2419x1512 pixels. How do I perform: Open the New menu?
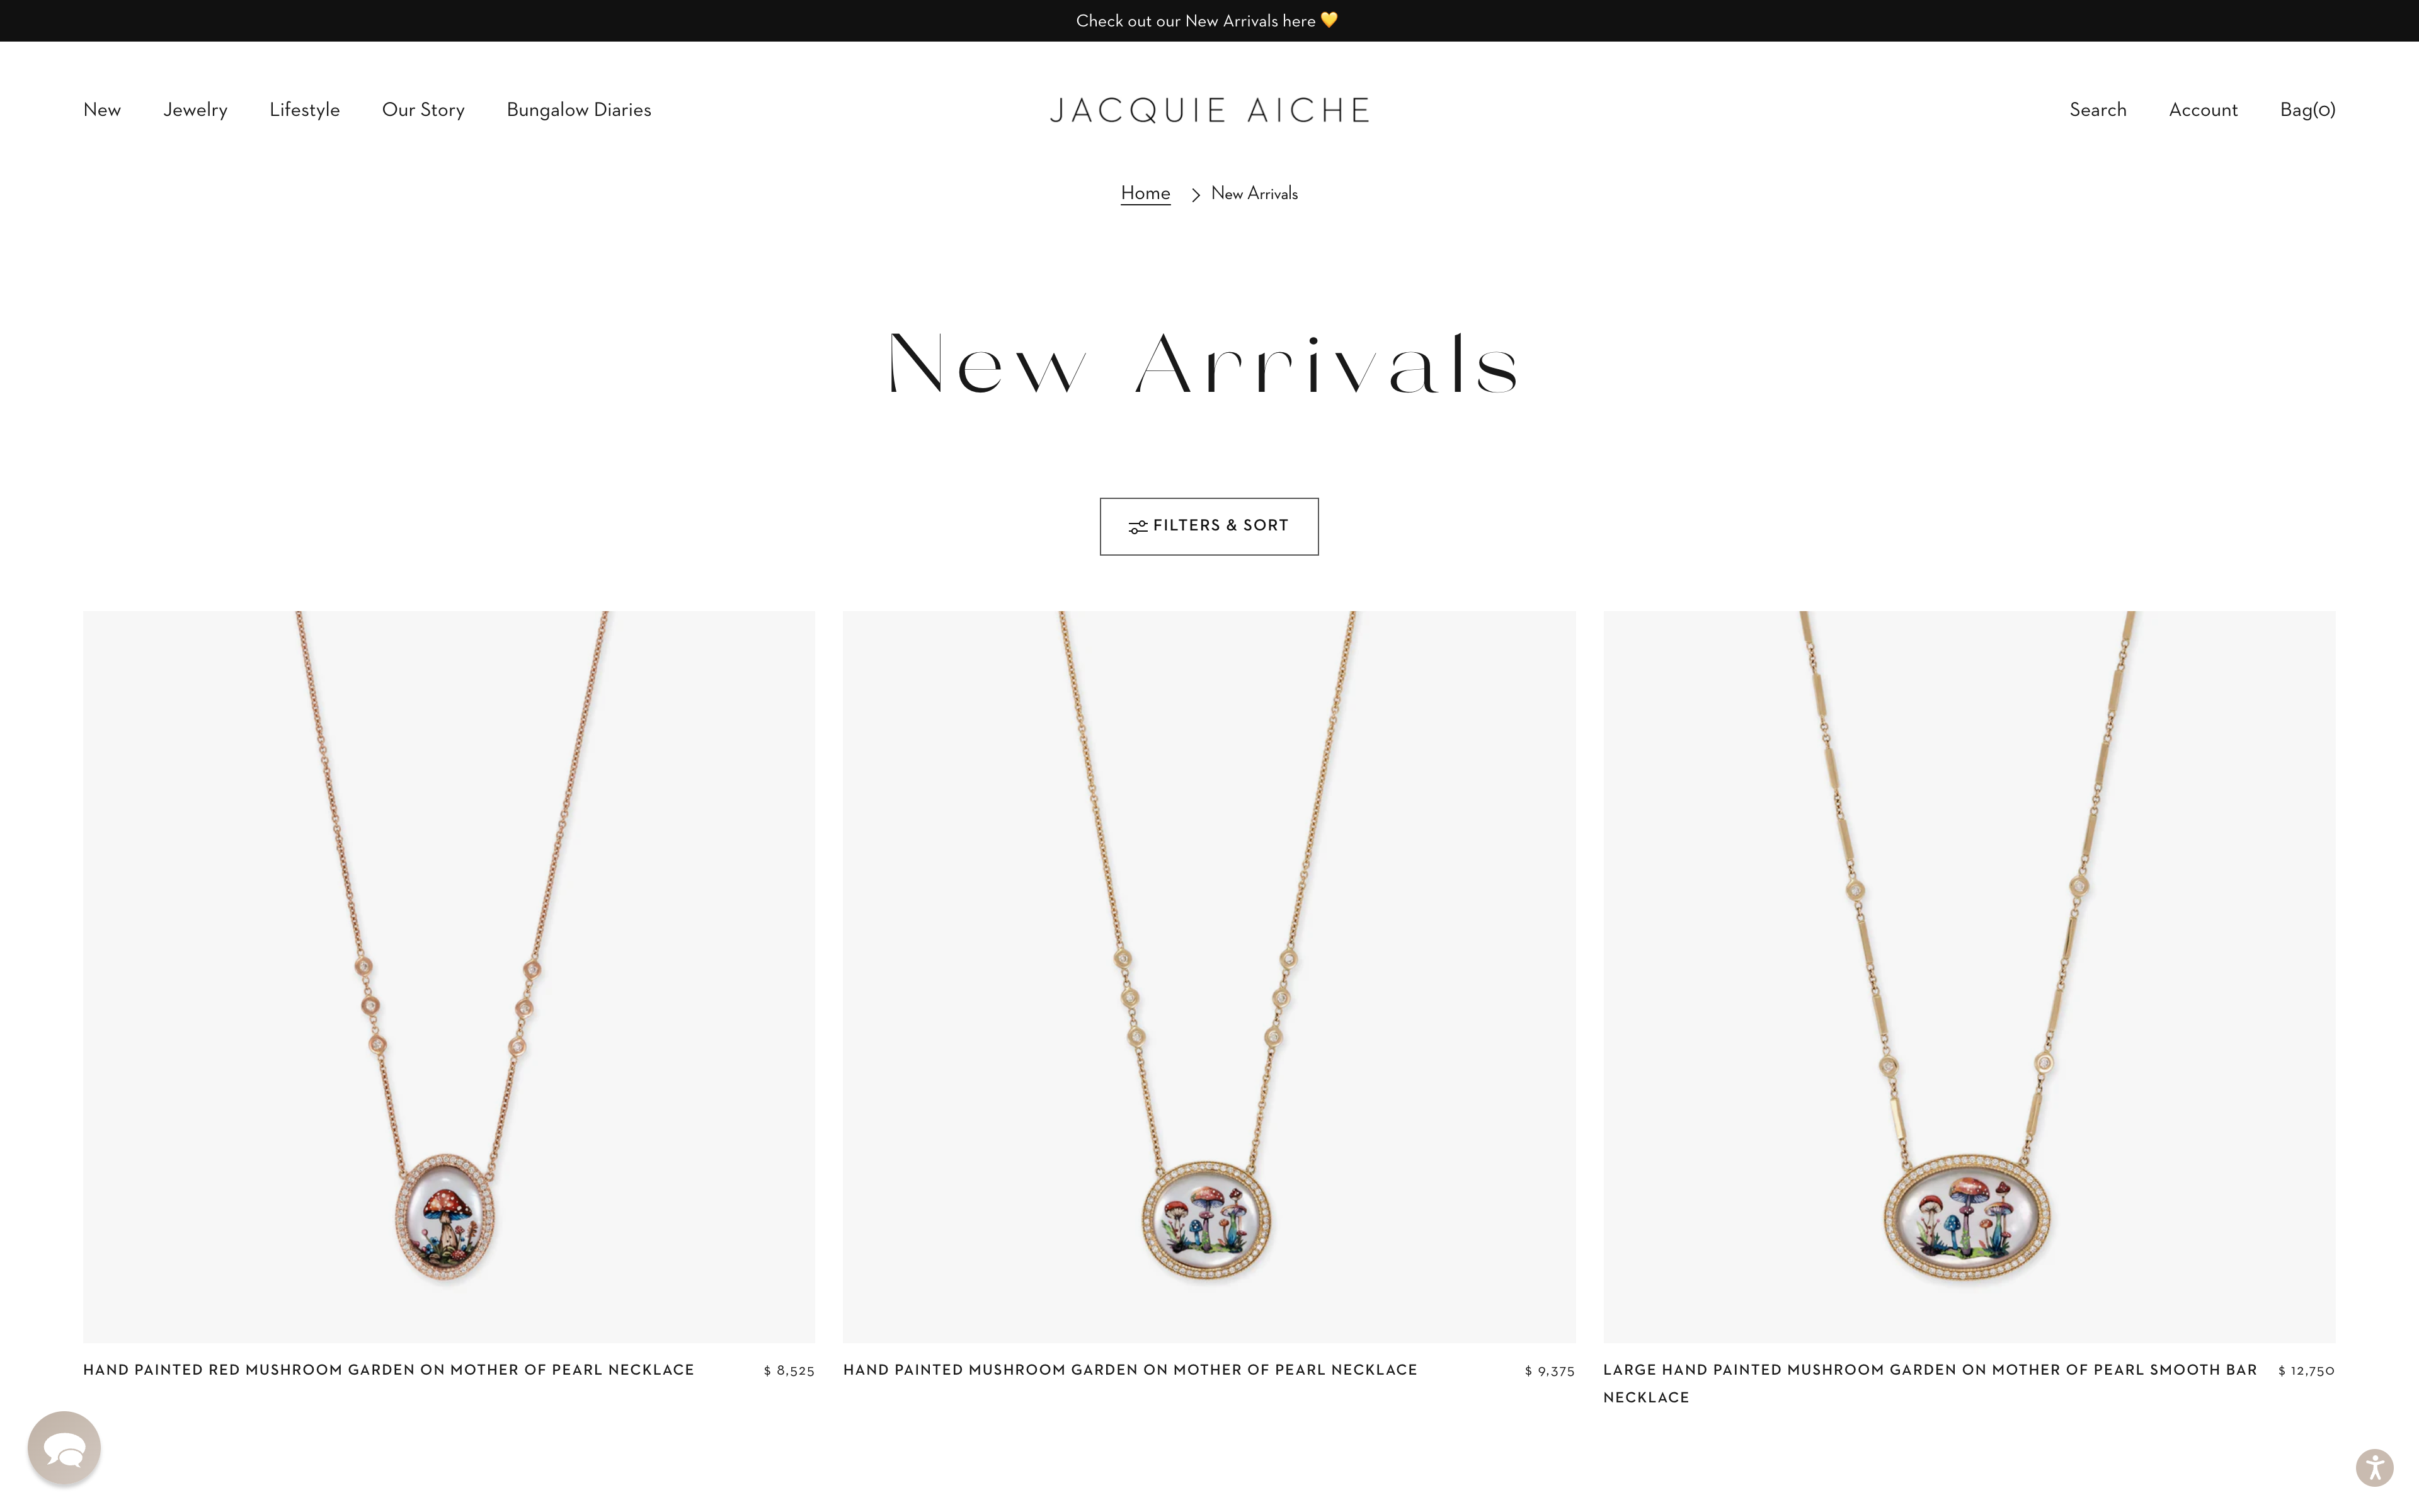click(x=102, y=110)
